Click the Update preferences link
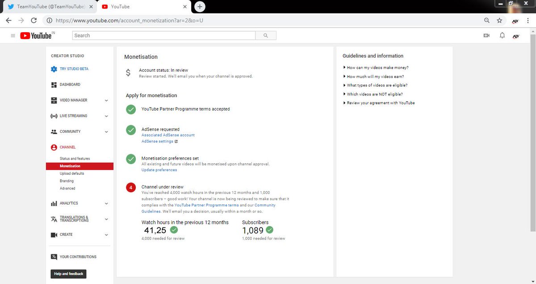Screen dimensions: 536x284 tap(159, 170)
